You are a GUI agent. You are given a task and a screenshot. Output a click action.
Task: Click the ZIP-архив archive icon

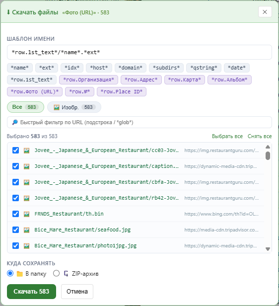point(66,274)
